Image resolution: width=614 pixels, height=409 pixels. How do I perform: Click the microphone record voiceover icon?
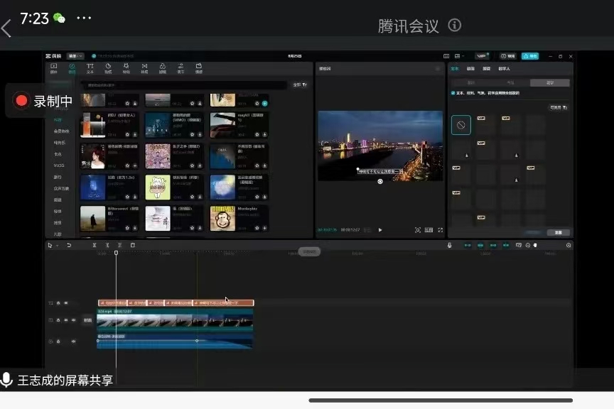[x=449, y=245]
